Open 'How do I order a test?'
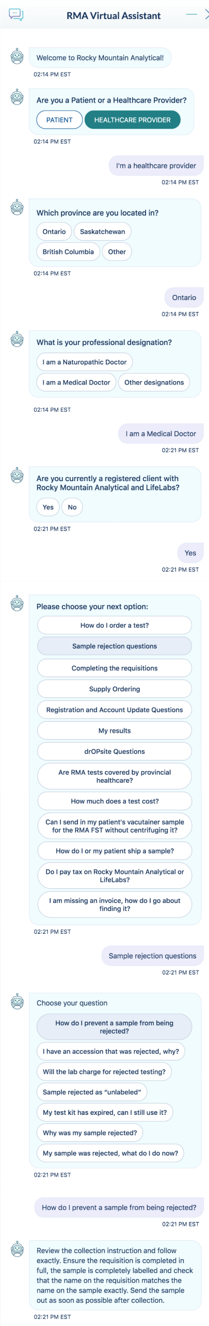 pyautogui.click(x=115, y=625)
